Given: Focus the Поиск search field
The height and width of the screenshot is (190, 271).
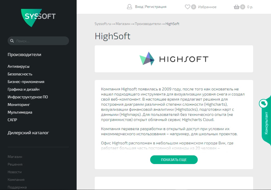Looking at the screenshot, I should [x=38, y=41].
